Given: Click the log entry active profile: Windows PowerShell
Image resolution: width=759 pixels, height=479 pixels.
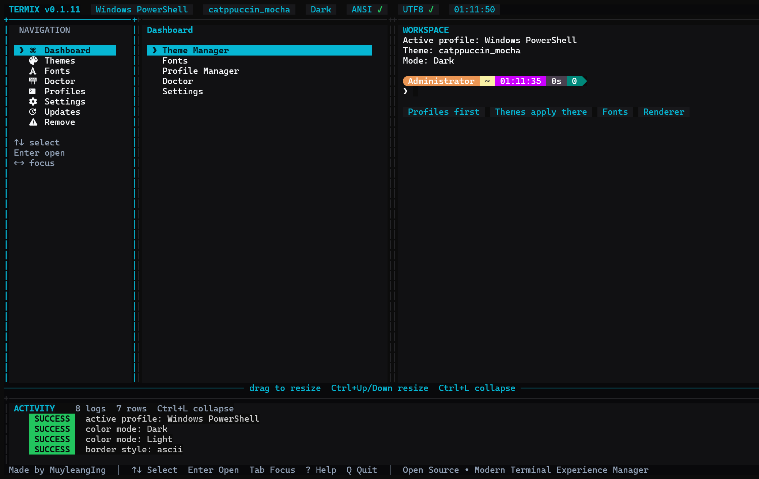Looking at the screenshot, I should tap(173, 419).
